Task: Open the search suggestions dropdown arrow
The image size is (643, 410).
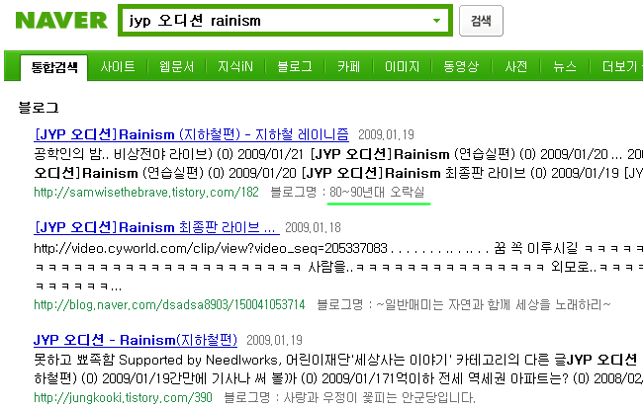Action: [436, 21]
